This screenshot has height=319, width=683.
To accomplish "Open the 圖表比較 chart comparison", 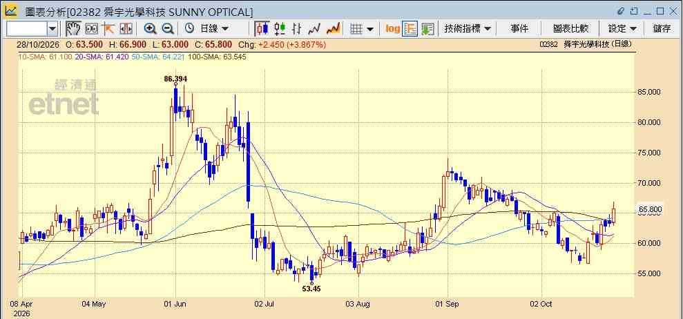I will point(570,29).
